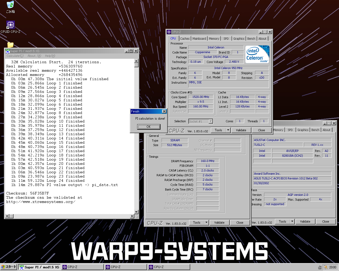Click the taskbar clock showing 20:00
The height and width of the screenshot is (271, 339).
tap(333, 267)
